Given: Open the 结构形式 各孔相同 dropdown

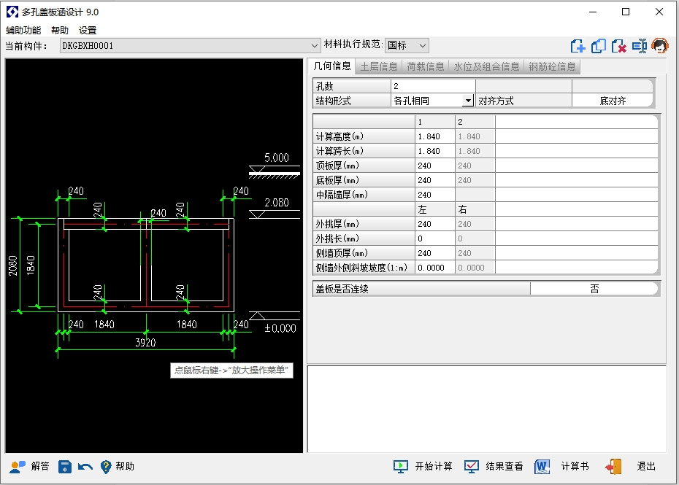Looking at the screenshot, I should 468,101.
